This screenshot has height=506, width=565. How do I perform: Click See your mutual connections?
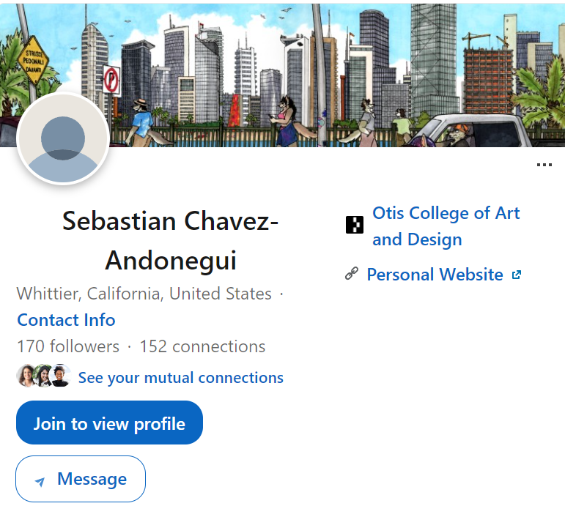[x=181, y=377]
